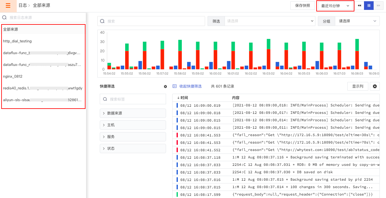
Task: Open log row '100 changes in 300 seconds'
Action: coord(276,187)
